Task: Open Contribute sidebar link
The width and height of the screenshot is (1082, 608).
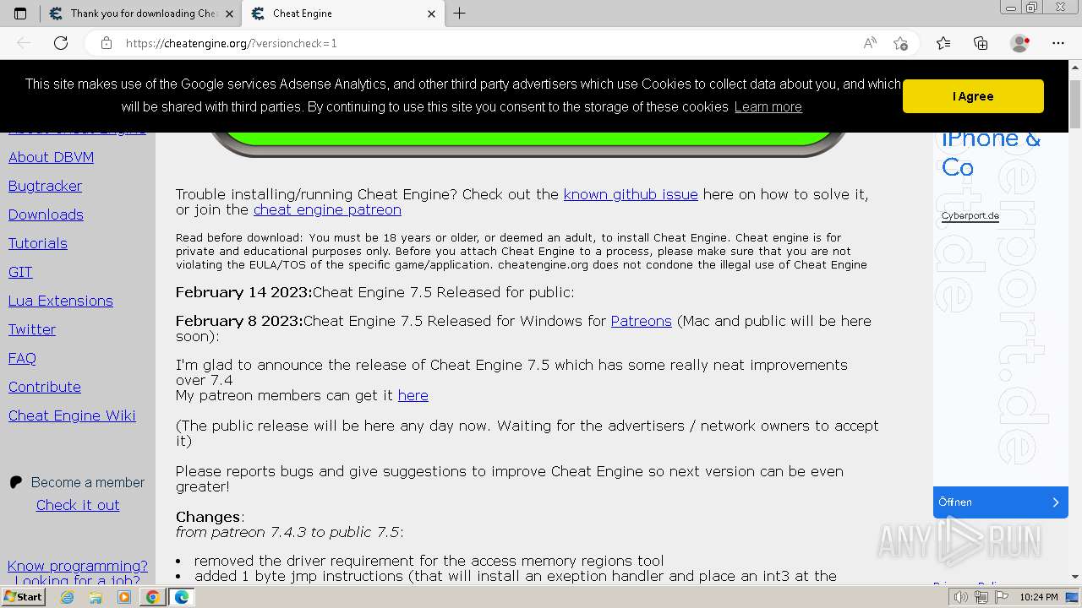Action: (45, 387)
